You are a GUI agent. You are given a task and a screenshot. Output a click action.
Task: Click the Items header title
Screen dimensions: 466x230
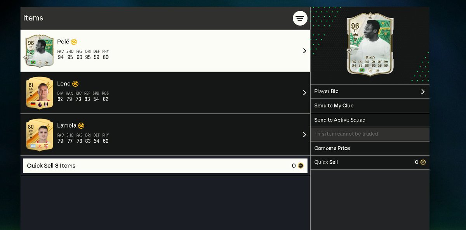(x=33, y=18)
